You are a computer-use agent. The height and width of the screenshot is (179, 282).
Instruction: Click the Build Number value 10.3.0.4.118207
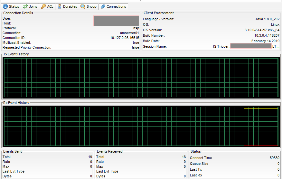(x=267, y=35)
